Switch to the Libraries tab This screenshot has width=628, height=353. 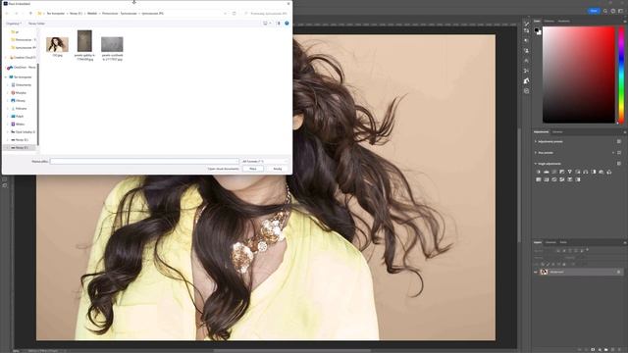(x=557, y=131)
